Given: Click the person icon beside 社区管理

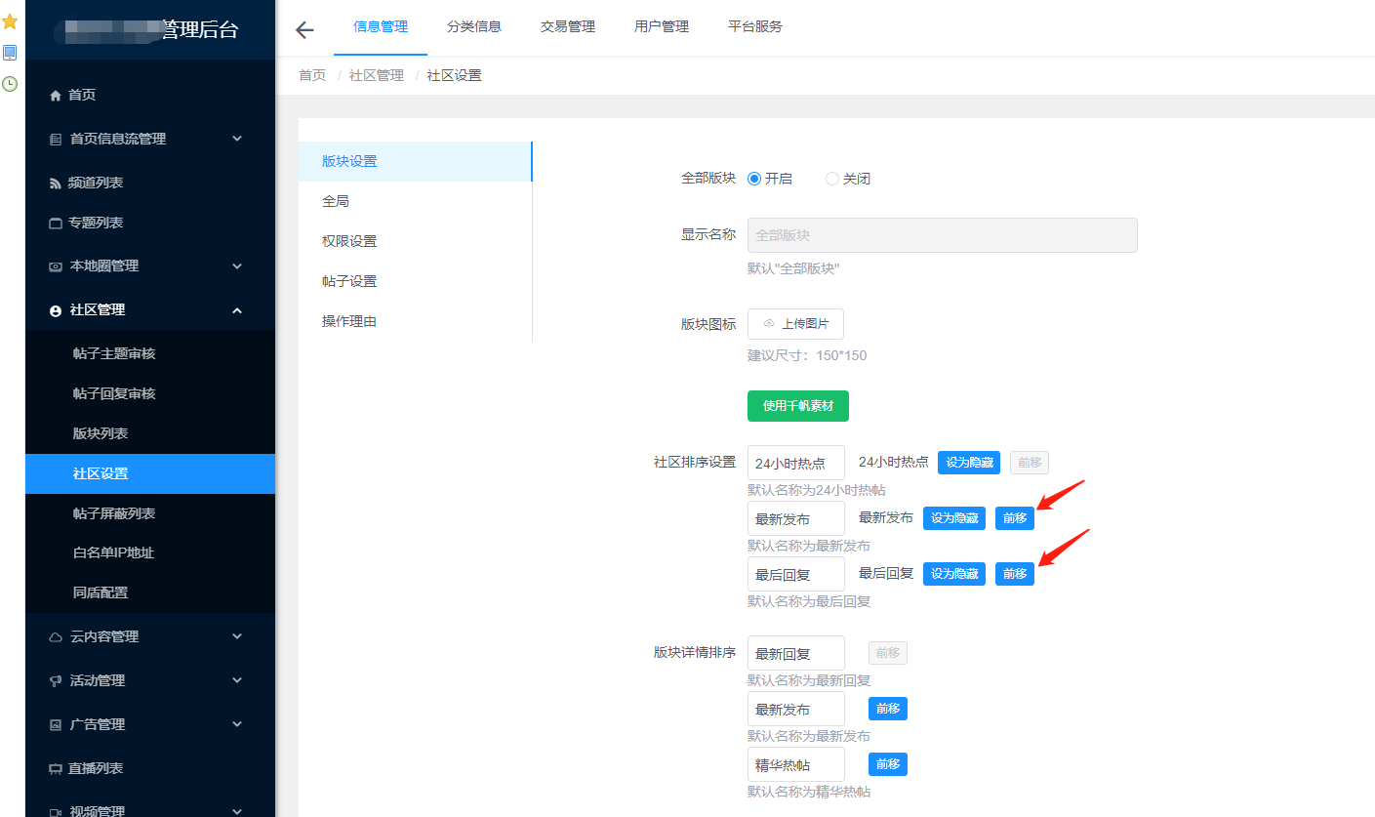Looking at the screenshot, I should 56,310.
